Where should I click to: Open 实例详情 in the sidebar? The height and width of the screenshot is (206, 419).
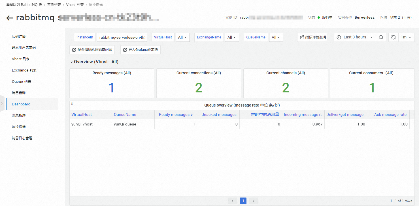(x=19, y=36)
